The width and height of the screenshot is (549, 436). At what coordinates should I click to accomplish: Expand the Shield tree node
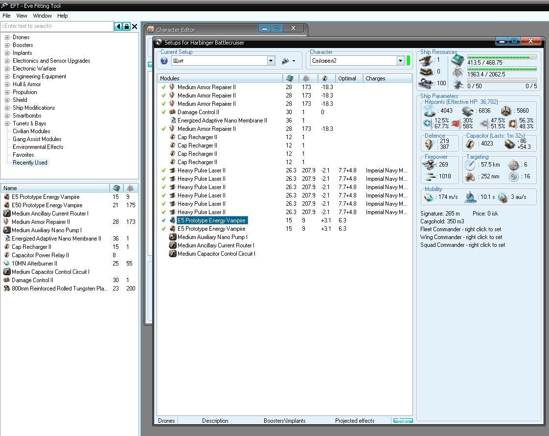coord(7,100)
